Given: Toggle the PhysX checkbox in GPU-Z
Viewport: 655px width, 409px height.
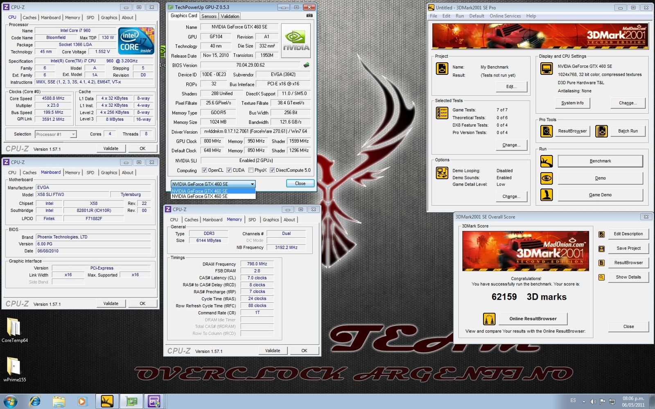Looking at the screenshot, I should (x=251, y=170).
